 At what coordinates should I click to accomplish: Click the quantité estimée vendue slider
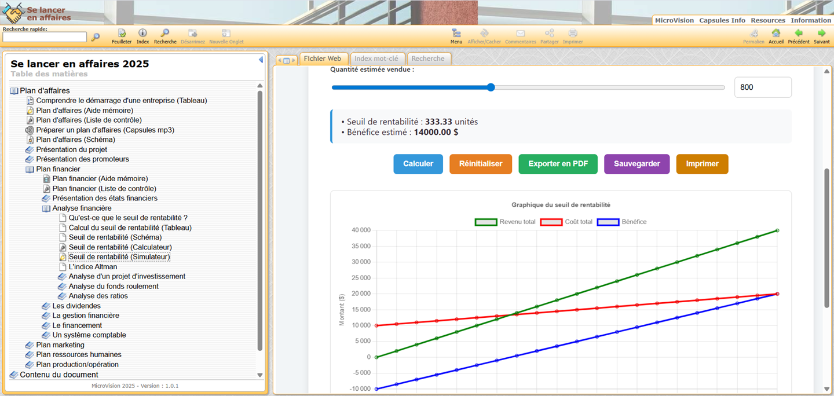click(x=528, y=87)
